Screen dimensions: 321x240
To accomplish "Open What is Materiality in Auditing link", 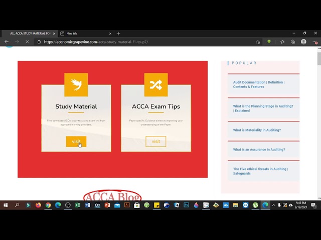I will pos(257,130).
